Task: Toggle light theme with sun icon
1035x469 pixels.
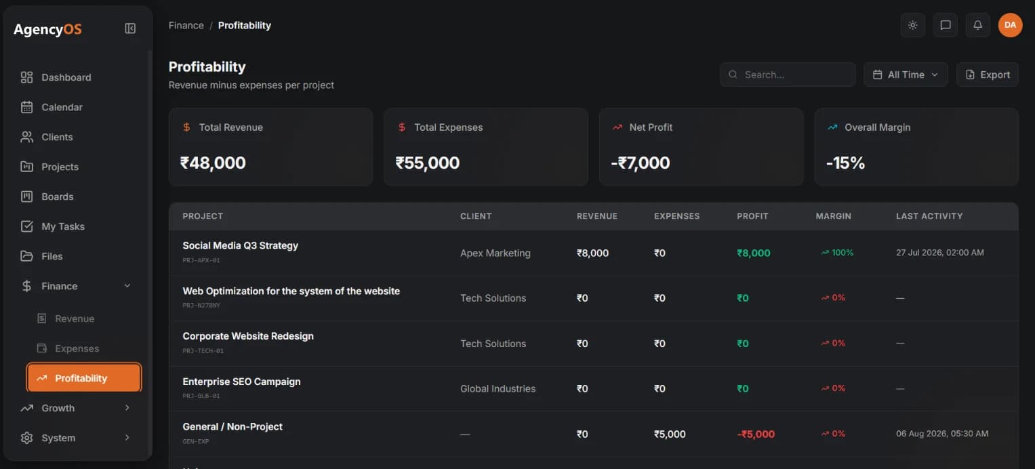Action: click(x=913, y=25)
